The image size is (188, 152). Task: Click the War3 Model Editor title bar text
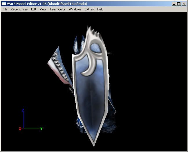point(47,4)
